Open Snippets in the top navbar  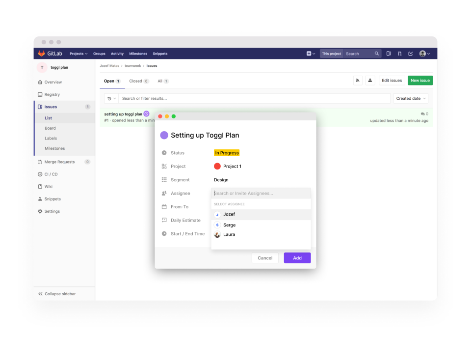tap(160, 54)
